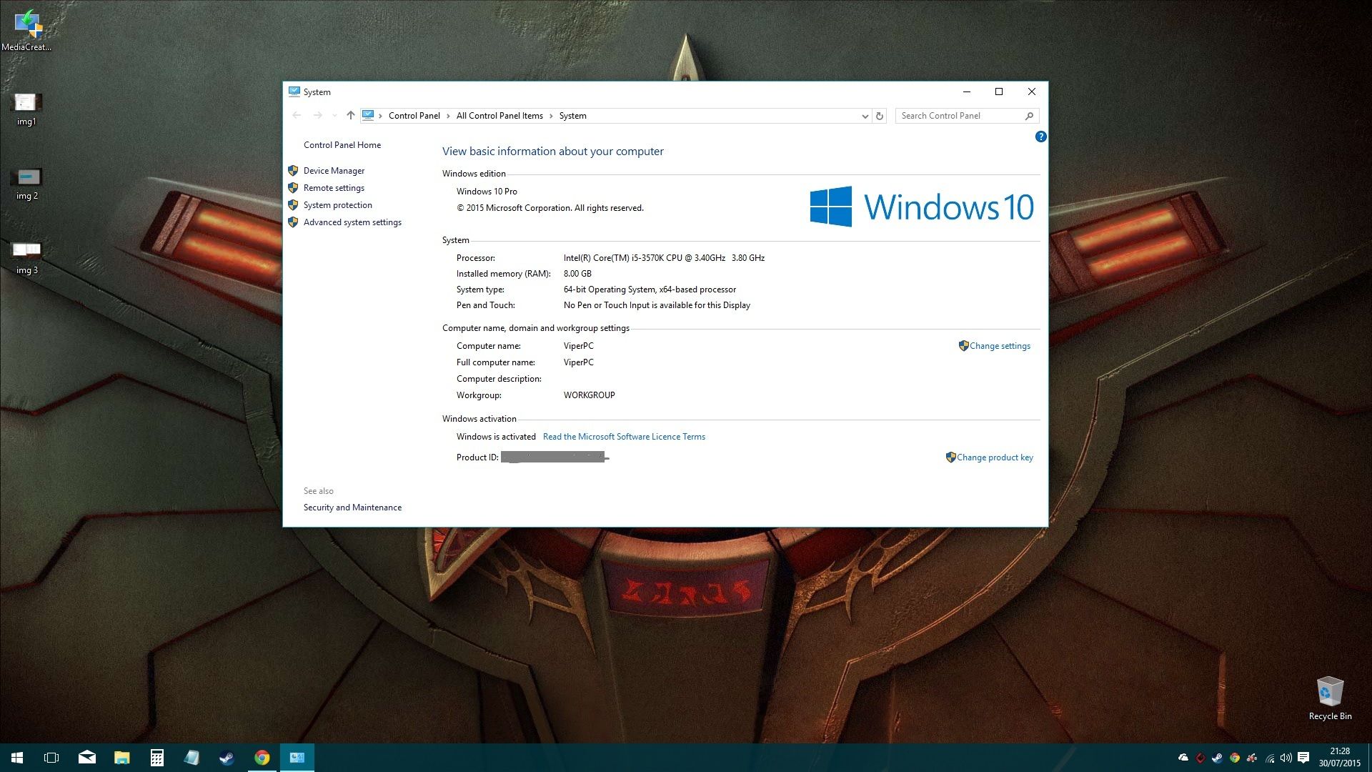Launch the Mail app from taskbar

87,758
